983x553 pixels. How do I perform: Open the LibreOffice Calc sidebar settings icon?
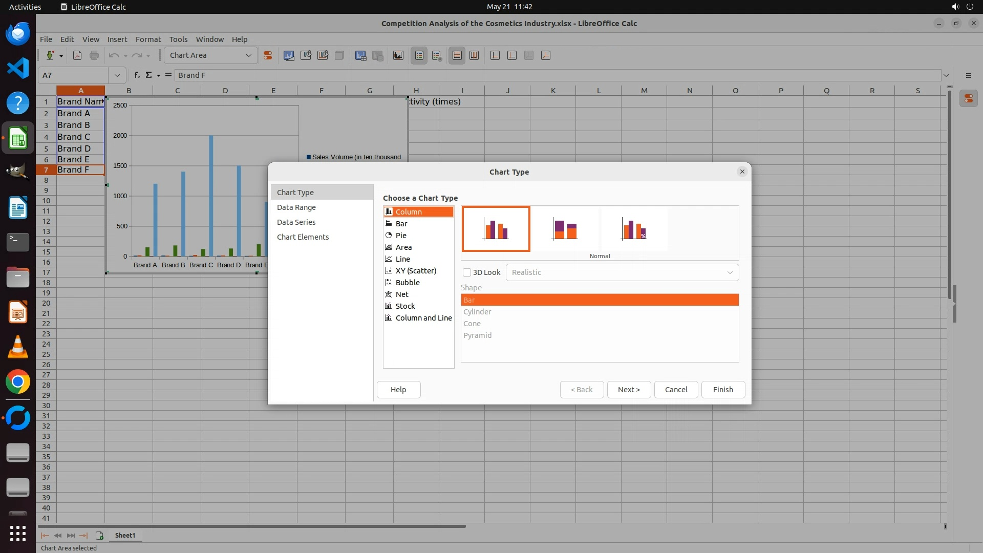(x=968, y=75)
